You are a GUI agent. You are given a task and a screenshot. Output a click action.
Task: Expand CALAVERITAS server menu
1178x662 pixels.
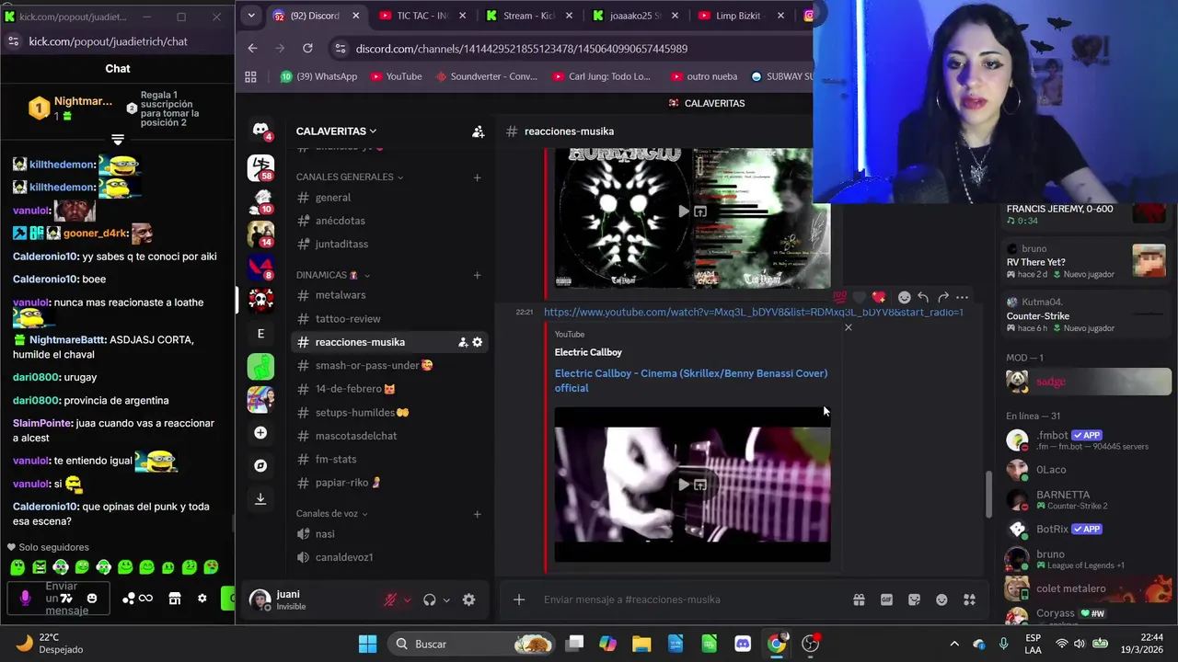pos(336,131)
